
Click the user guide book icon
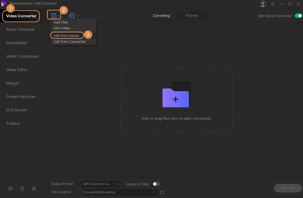[x=10, y=188]
